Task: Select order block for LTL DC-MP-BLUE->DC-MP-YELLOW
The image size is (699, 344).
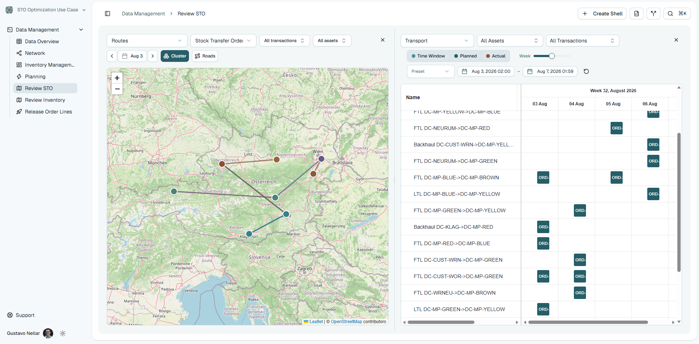Action: pos(653,194)
